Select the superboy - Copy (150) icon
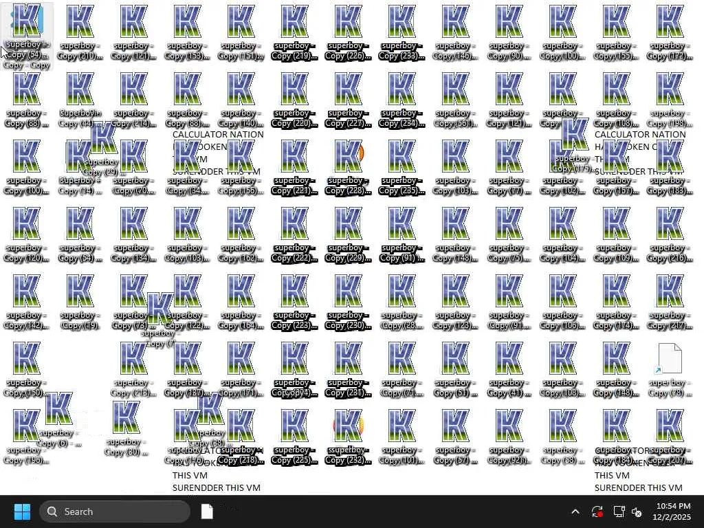 [x=27, y=369]
